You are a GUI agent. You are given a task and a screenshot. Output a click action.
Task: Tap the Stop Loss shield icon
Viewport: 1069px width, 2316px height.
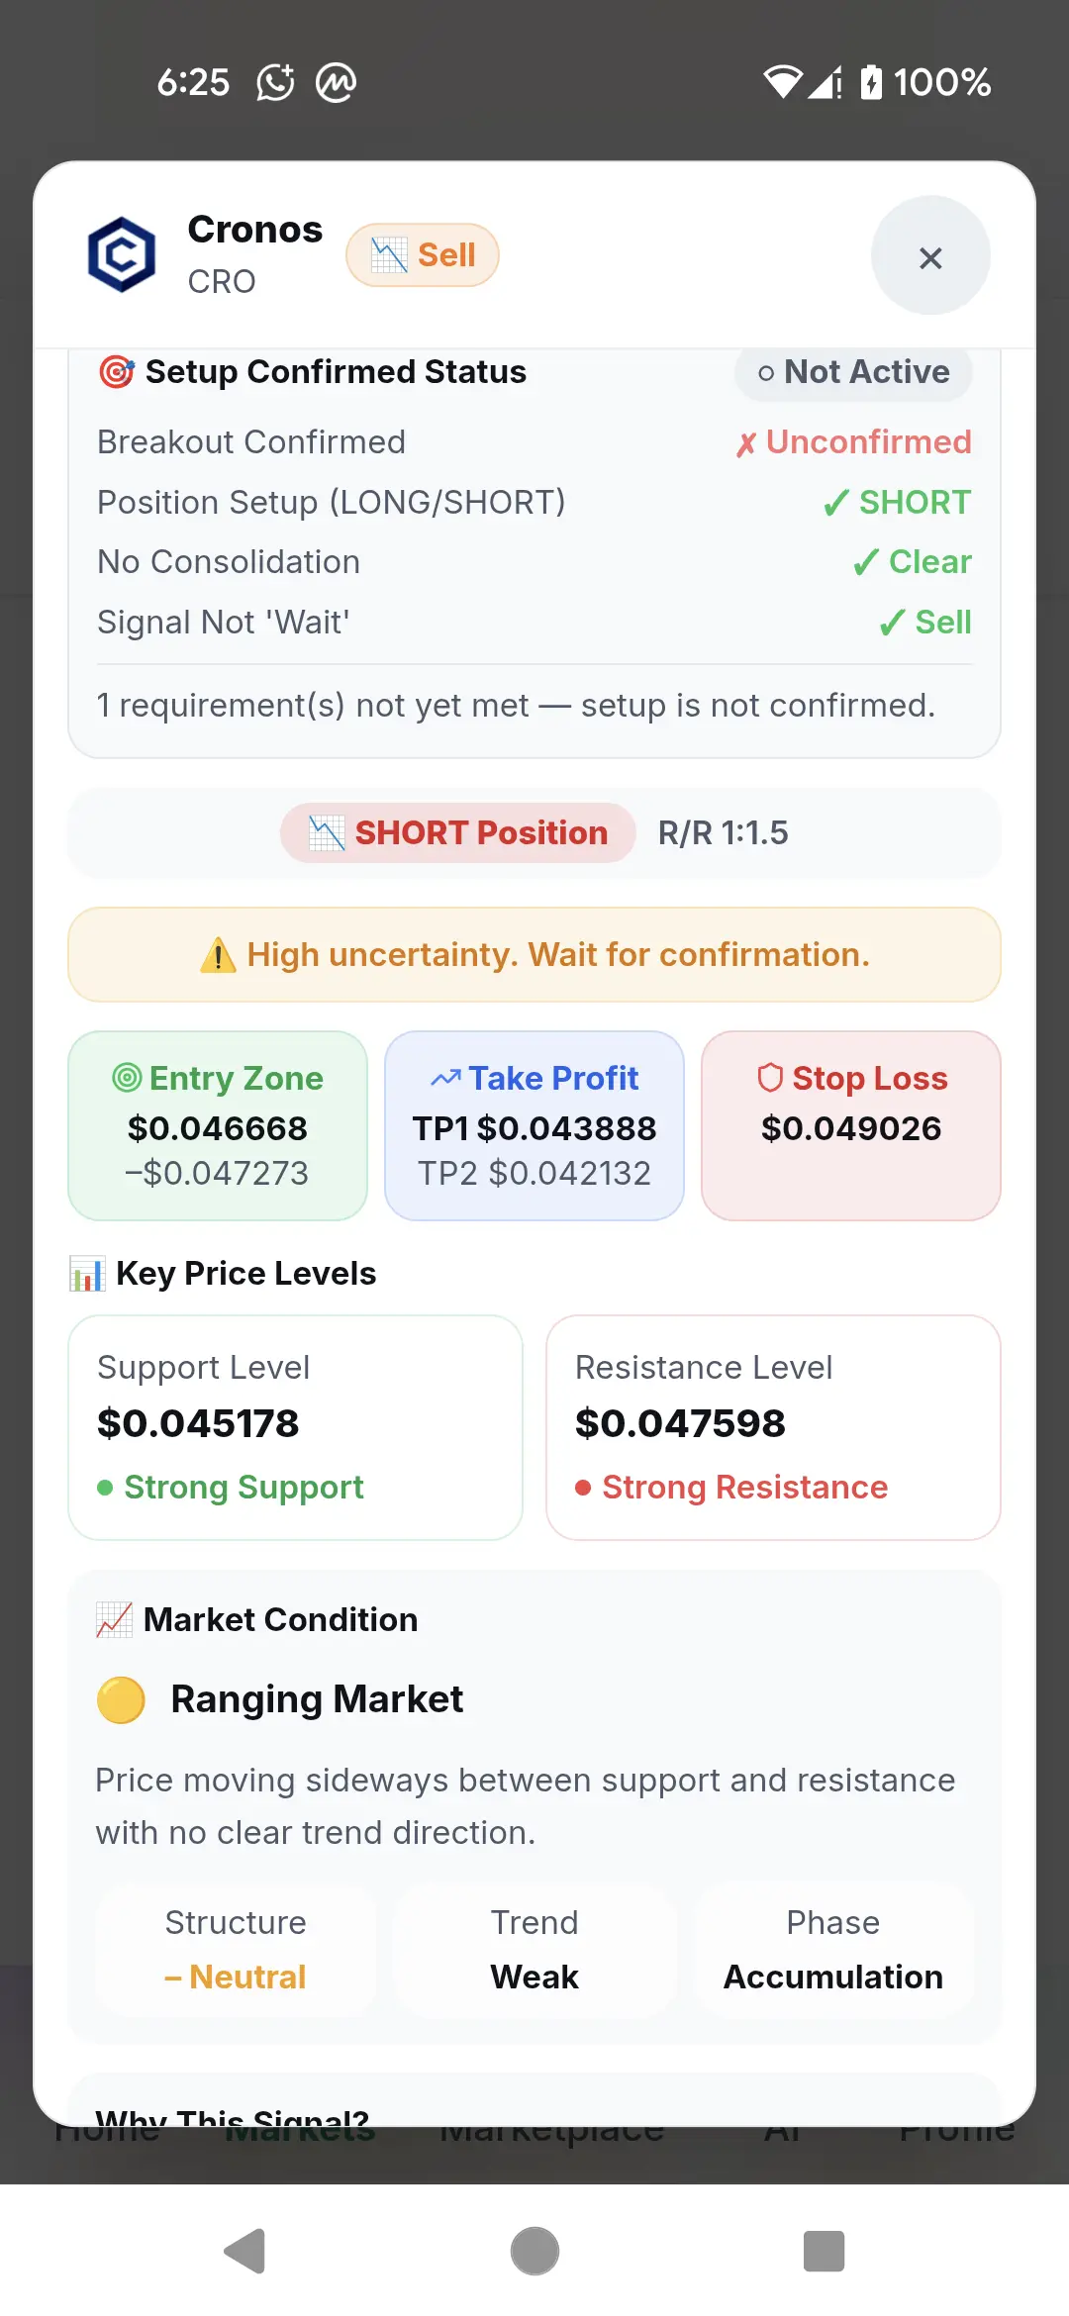click(770, 1078)
